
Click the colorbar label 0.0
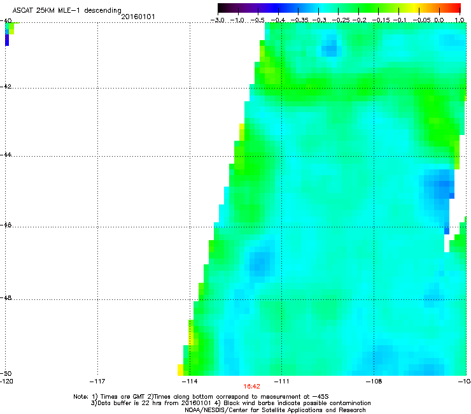[x=439, y=20]
